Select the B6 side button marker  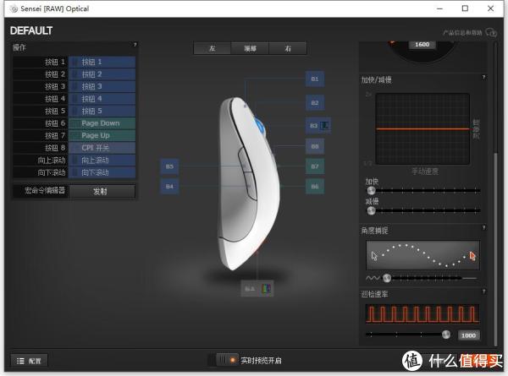[315, 186]
